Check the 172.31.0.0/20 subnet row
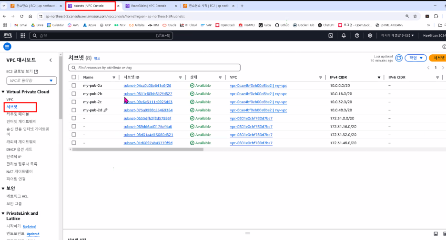The image size is (446, 240). [74, 118]
